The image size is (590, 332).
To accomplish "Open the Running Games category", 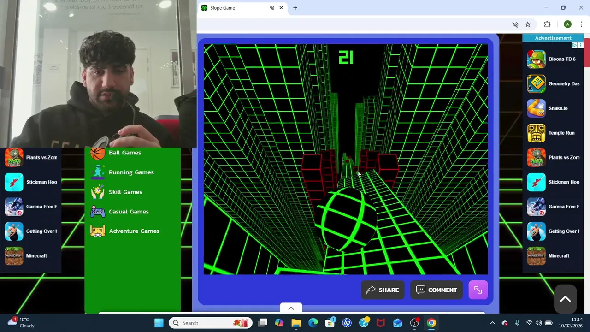I will 131,172.
